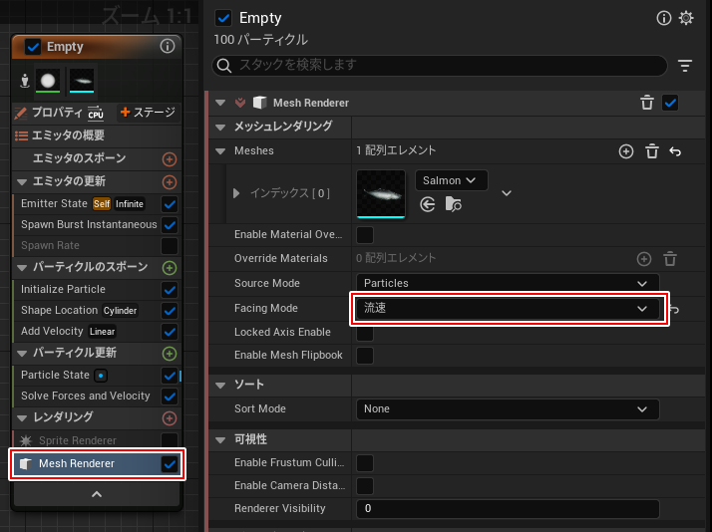Expand the インデックス [0] array entry
Screen dimensions: 712x532
pos(236,193)
